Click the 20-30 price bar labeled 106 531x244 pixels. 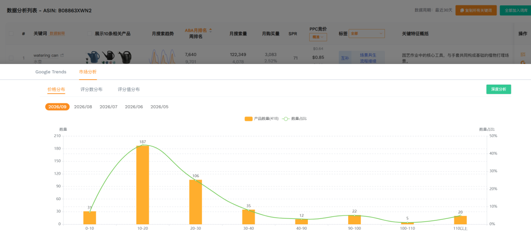(195, 202)
